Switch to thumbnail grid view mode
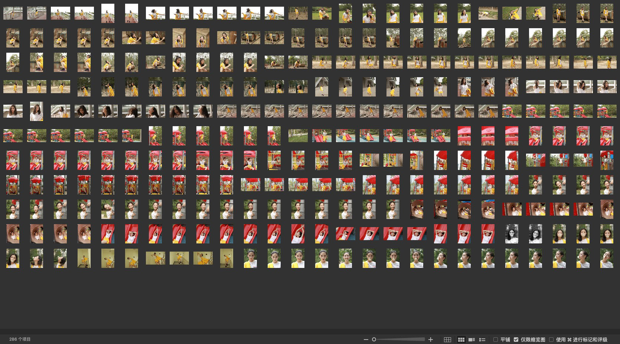Image resolution: width=620 pixels, height=344 pixels. pyautogui.click(x=461, y=340)
